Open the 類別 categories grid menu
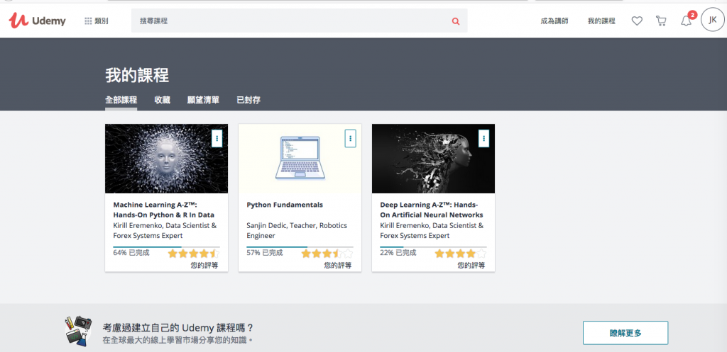 (x=97, y=21)
